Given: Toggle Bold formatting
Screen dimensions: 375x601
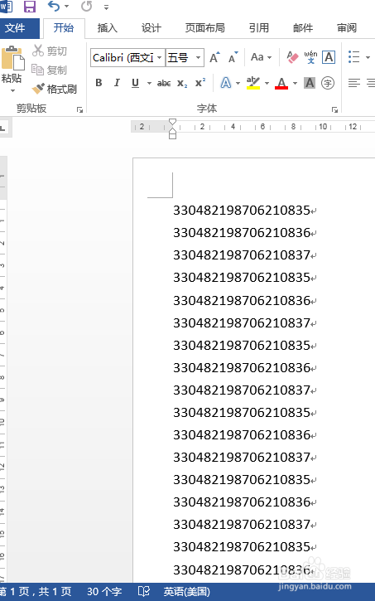Looking at the screenshot, I should (99, 83).
